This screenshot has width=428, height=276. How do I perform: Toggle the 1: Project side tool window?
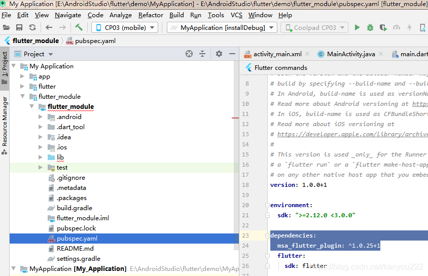(5, 68)
